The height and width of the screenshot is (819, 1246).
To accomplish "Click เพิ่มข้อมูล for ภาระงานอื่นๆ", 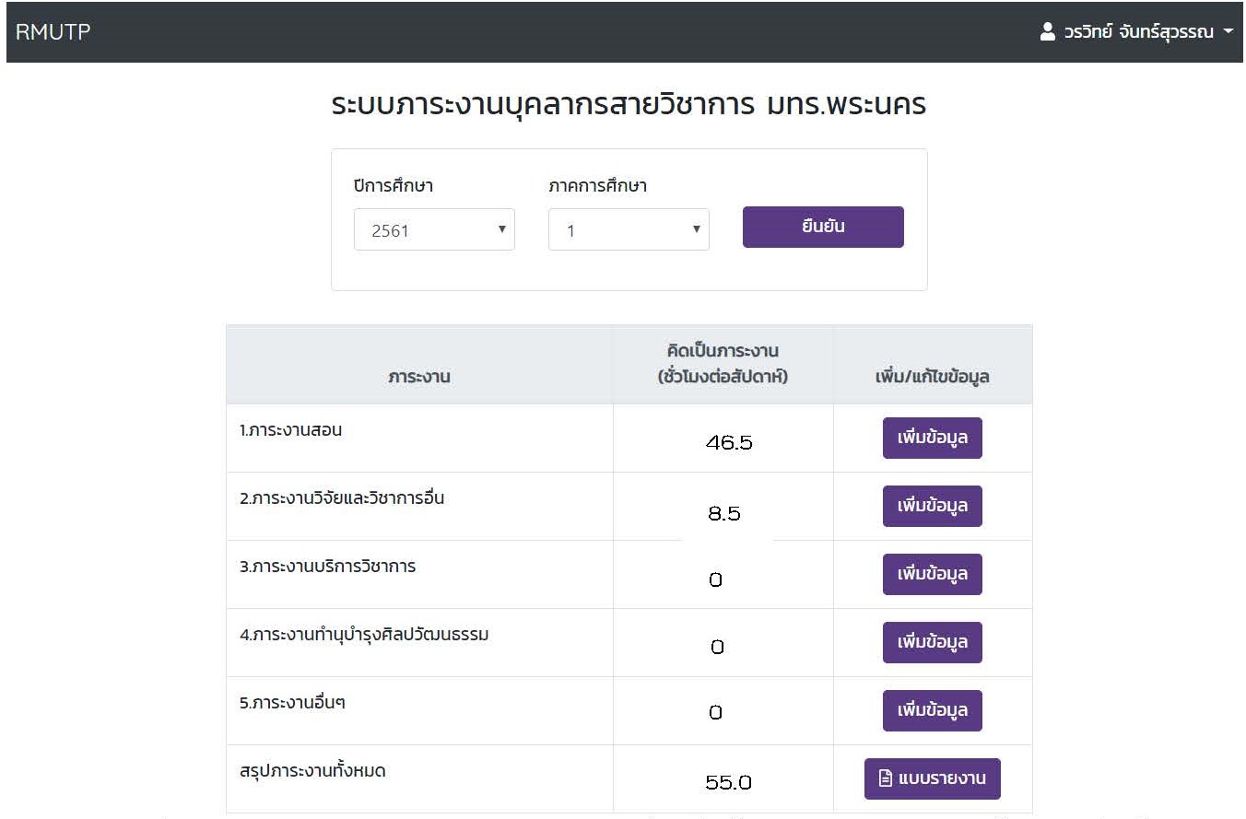I will (932, 710).
